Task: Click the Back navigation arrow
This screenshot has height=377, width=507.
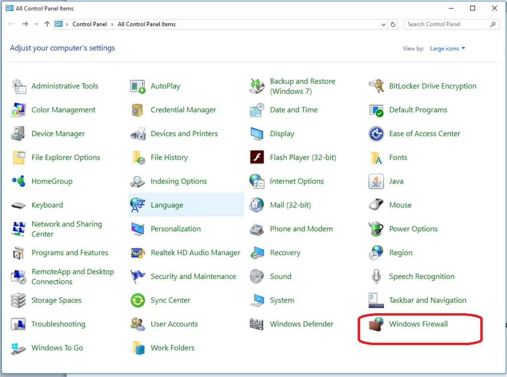Action: click(x=11, y=24)
